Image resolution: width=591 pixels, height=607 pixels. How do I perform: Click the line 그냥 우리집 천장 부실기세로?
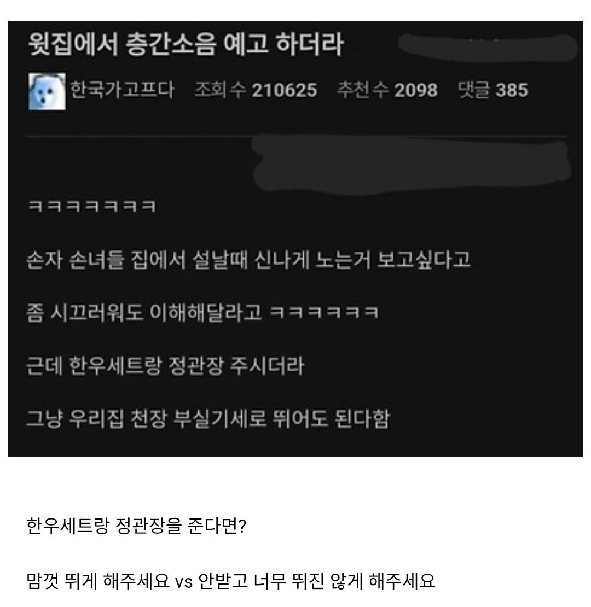[x=208, y=418]
